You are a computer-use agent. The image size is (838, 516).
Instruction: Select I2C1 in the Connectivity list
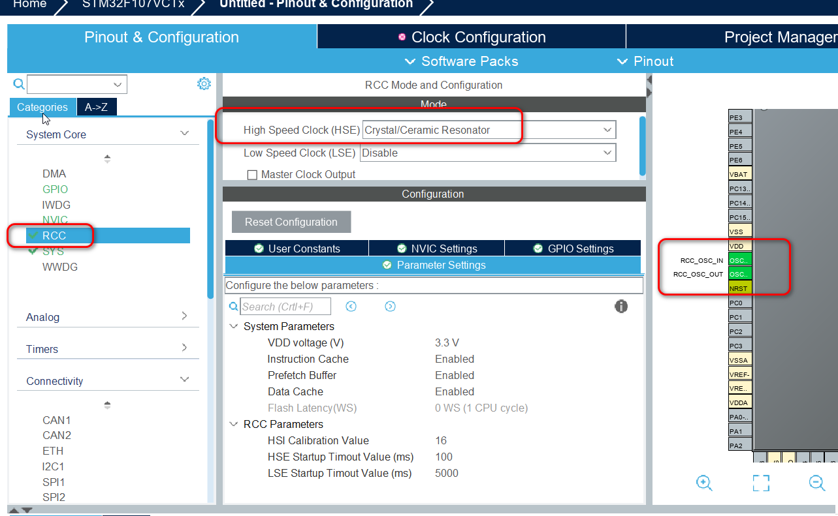click(54, 466)
